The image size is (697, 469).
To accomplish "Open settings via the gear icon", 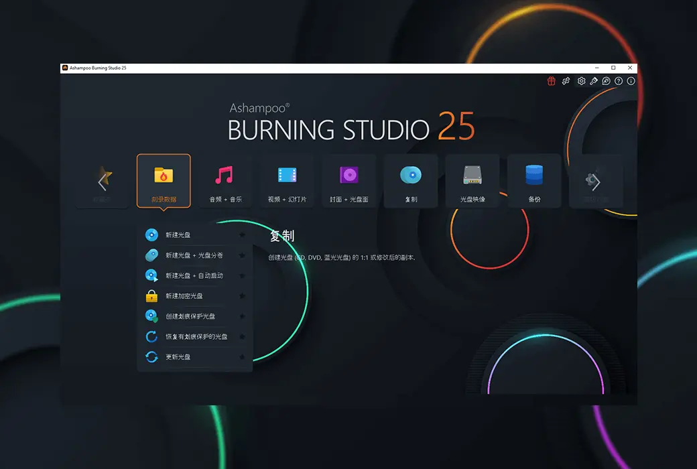I will point(581,81).
